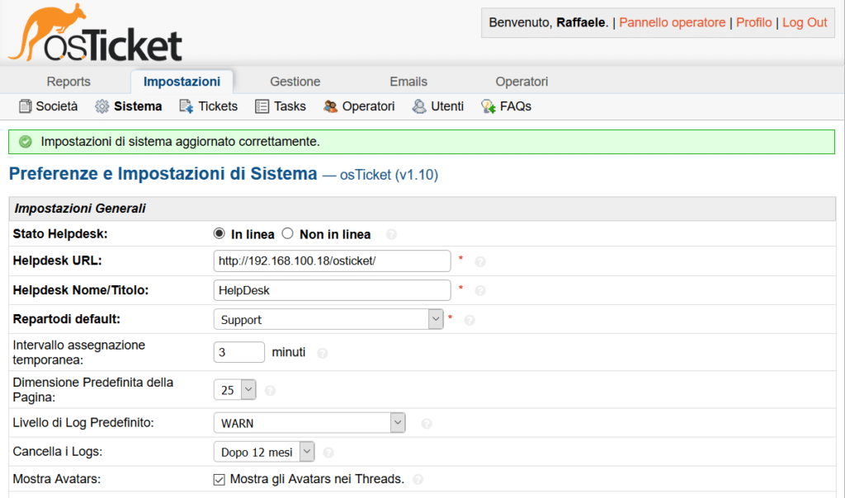The width and height of the screenshot is (845, 498).
Task: Click help icon beside Helpdesk URL
Action: tap(480, 262)
